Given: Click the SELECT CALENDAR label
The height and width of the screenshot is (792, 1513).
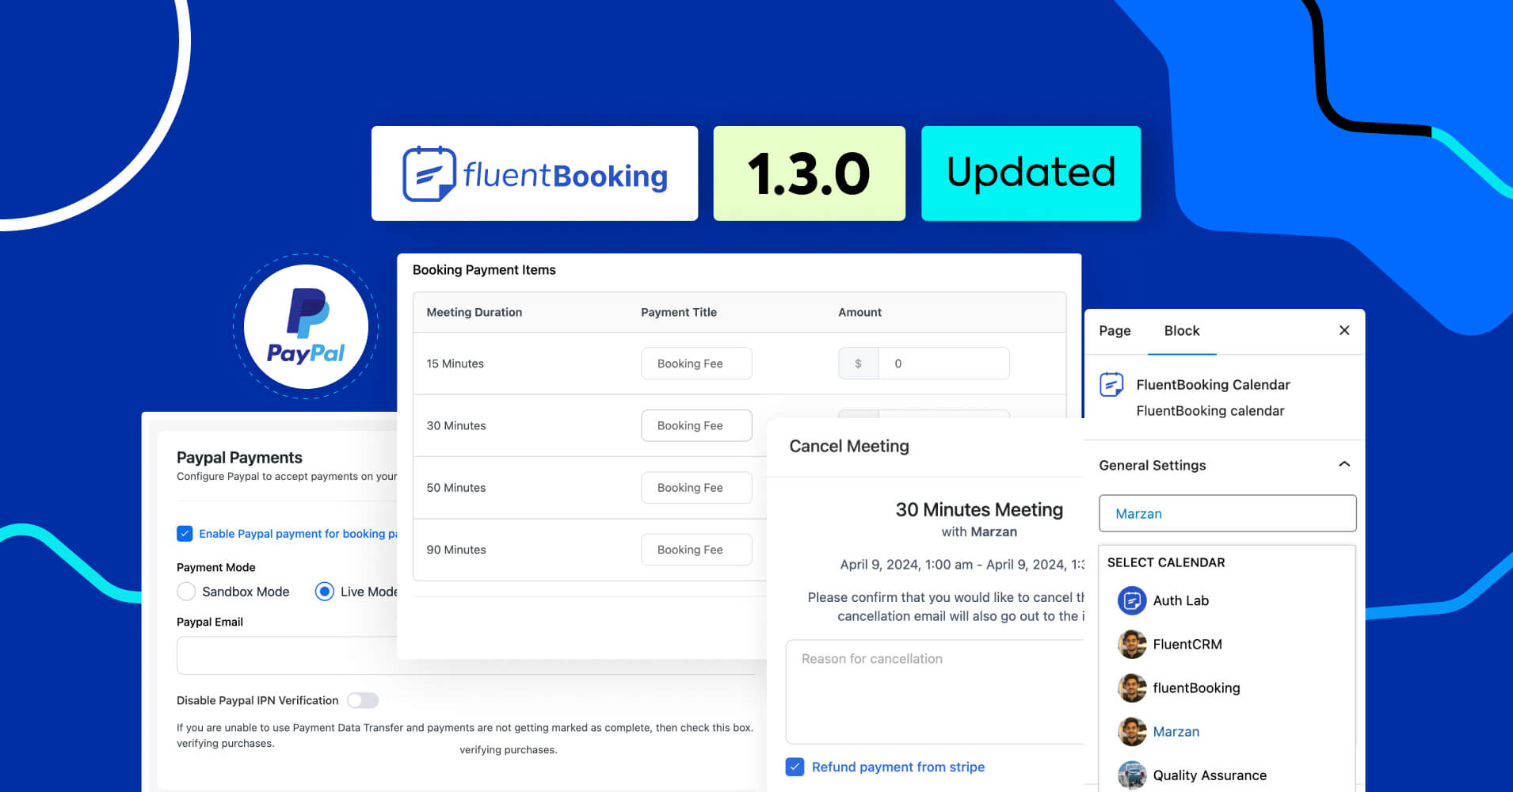Looking at the screenshot, I should tap(1166, 562).
